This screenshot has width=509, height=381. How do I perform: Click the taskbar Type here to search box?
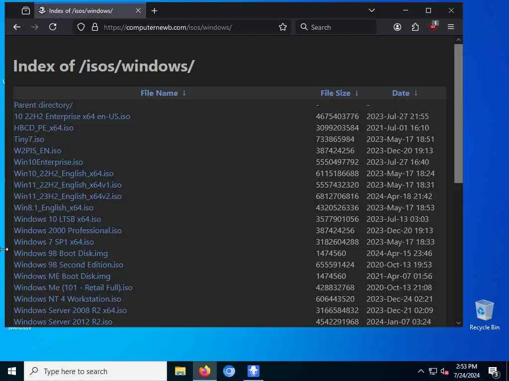click(95, 371)
